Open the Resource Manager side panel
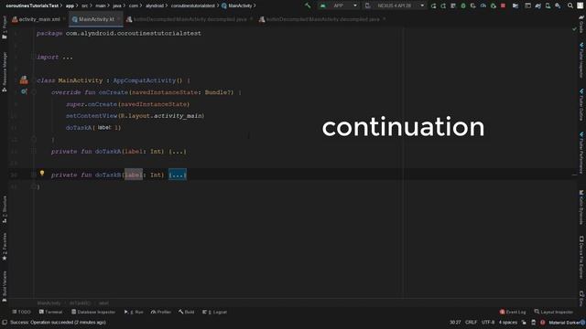Viewport: 586px width, 329px height. click(x=5, y=71)
